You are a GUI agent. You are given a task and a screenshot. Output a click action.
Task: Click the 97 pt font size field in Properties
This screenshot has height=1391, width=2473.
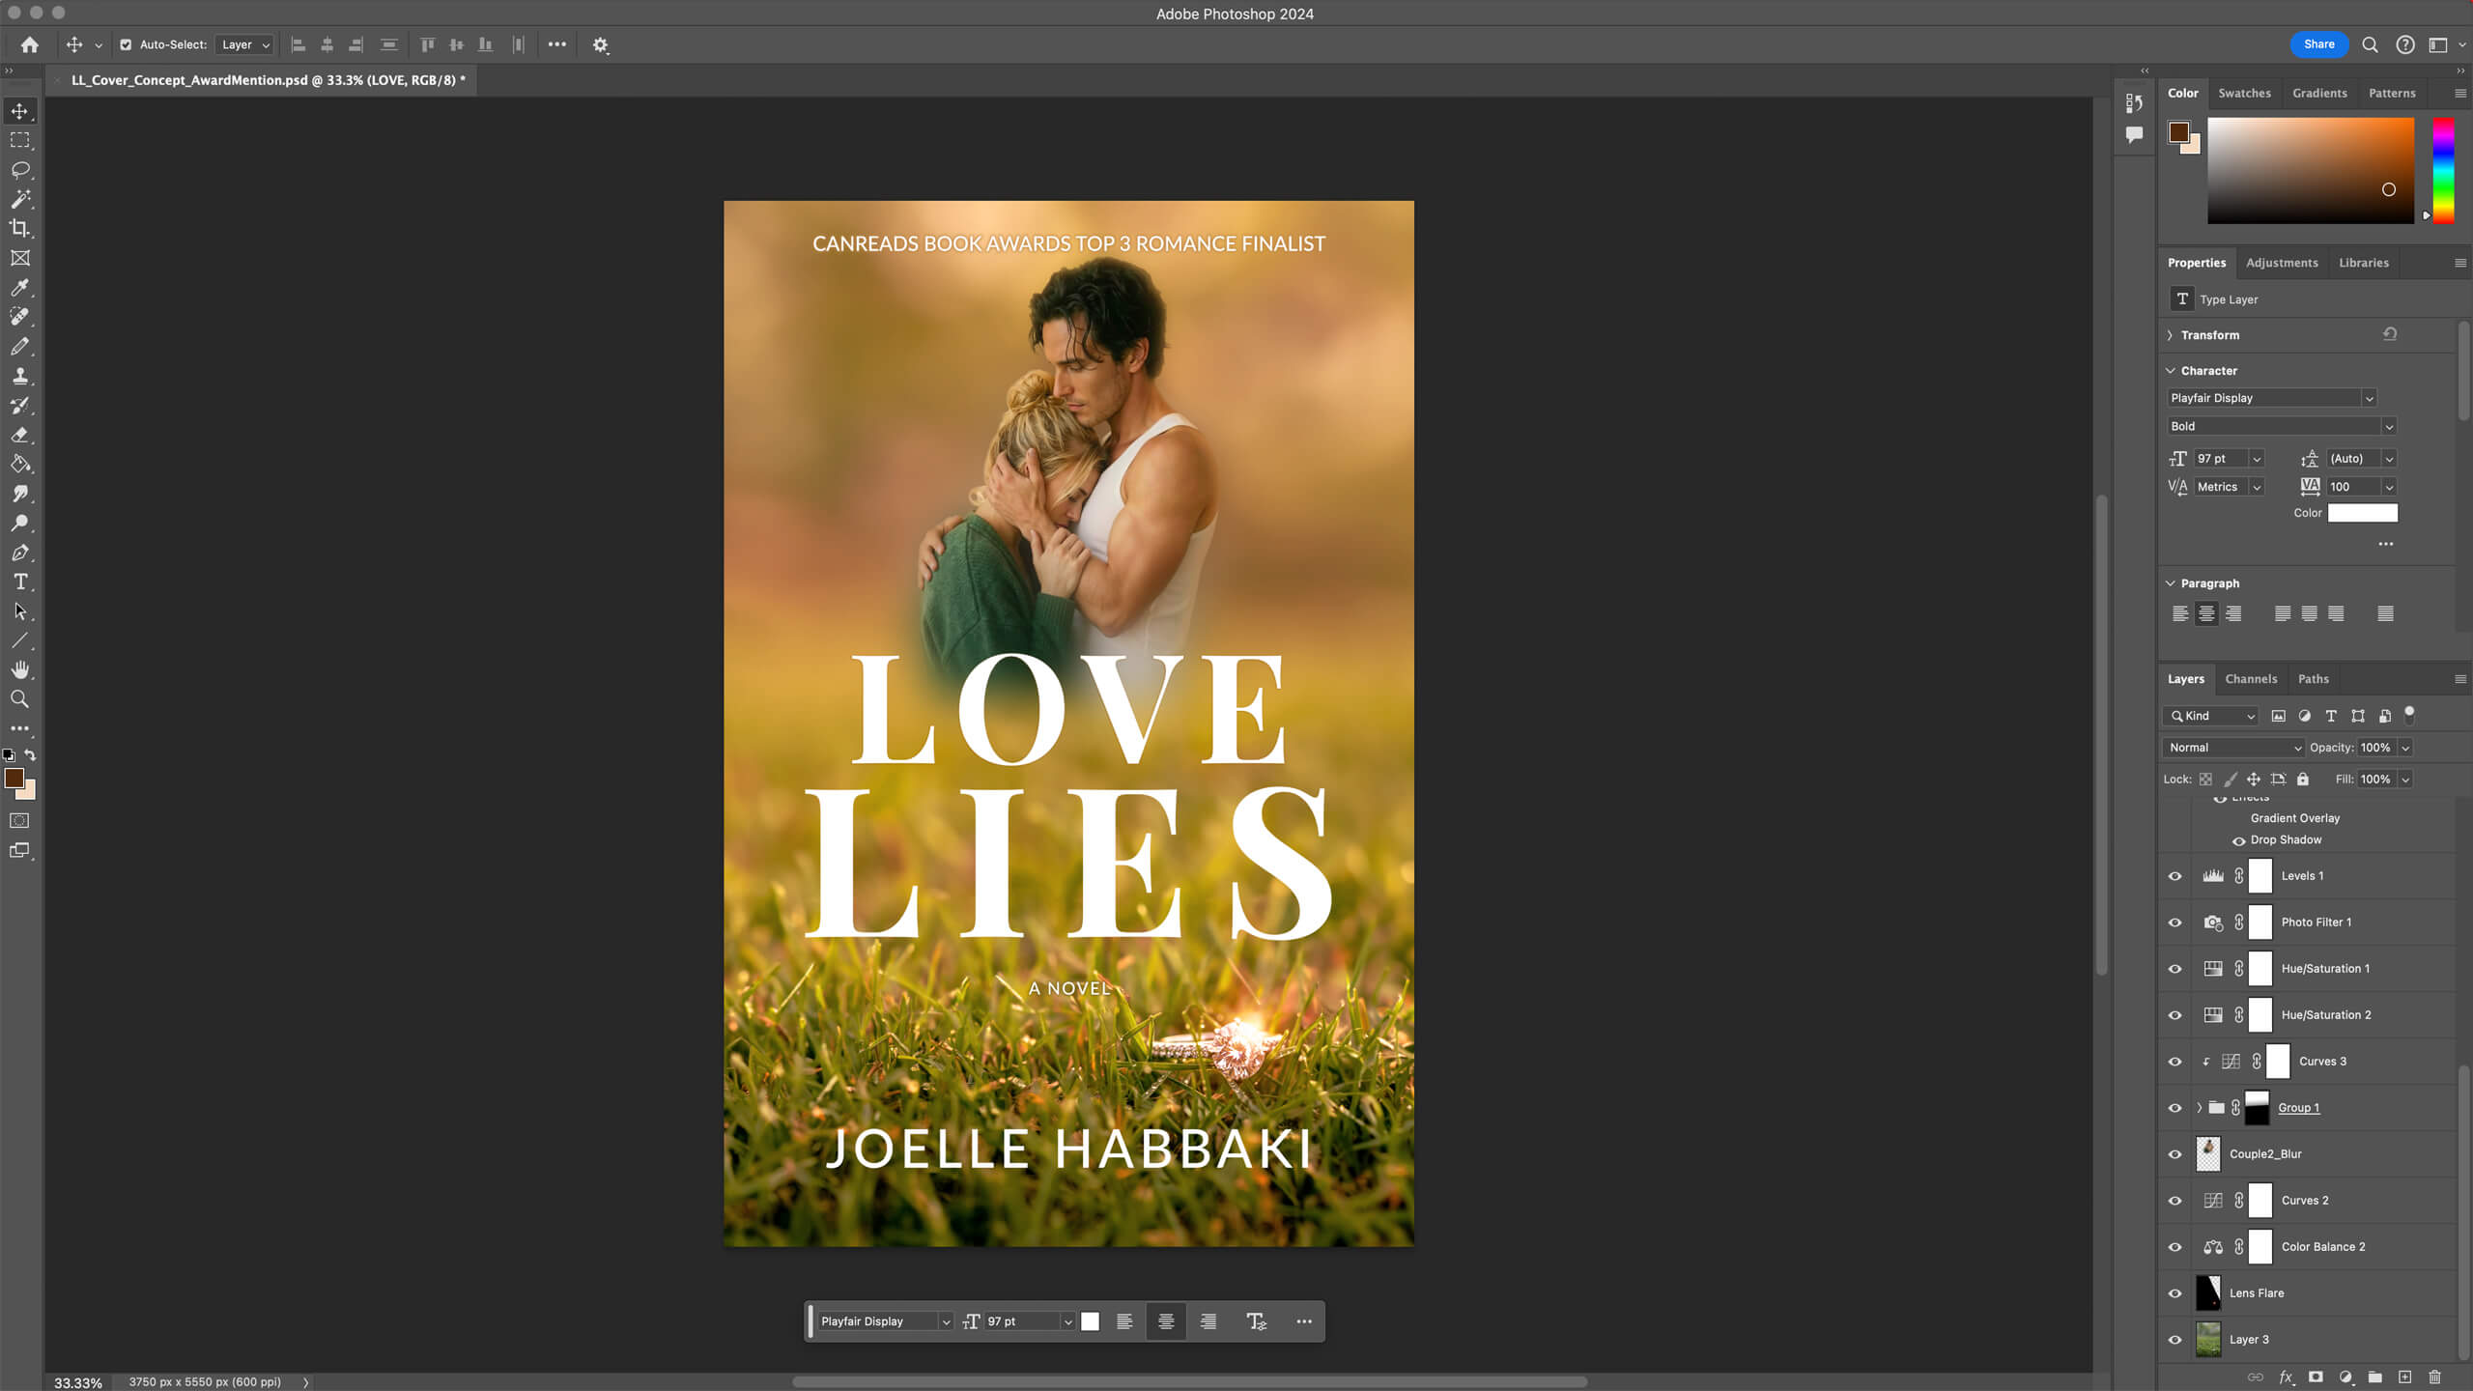point(2220,459)
